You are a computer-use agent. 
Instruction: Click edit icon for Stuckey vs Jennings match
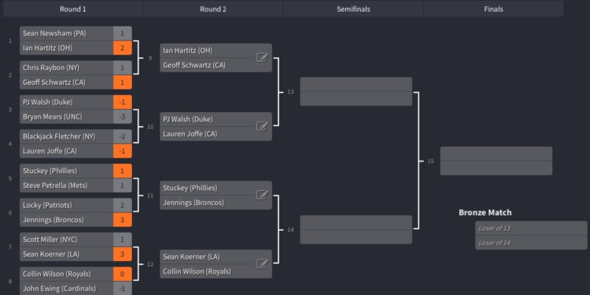(x=263, y=195)
